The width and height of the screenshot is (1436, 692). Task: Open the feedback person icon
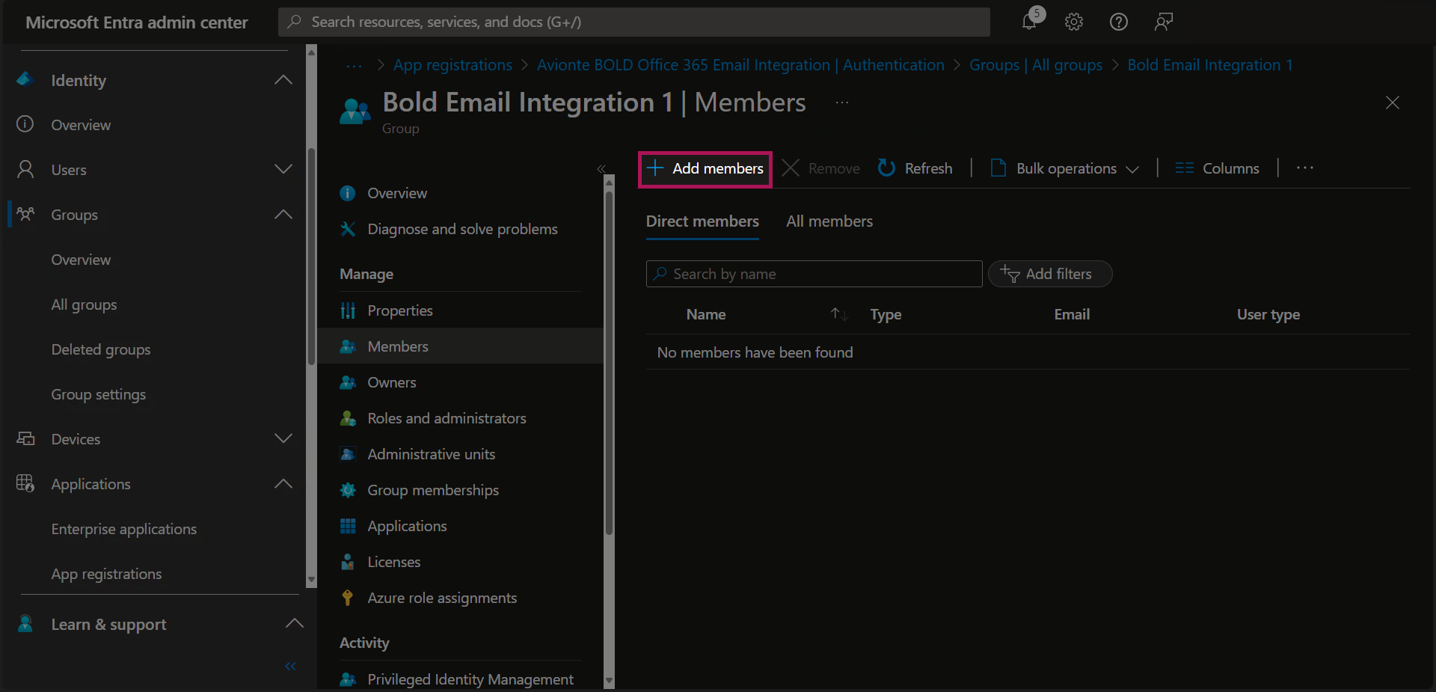1163,22
